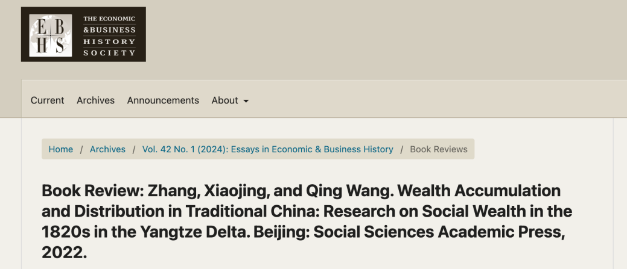Click the slash separator before Book Reviews
The image size is (627, 269).
pos(401,149)
